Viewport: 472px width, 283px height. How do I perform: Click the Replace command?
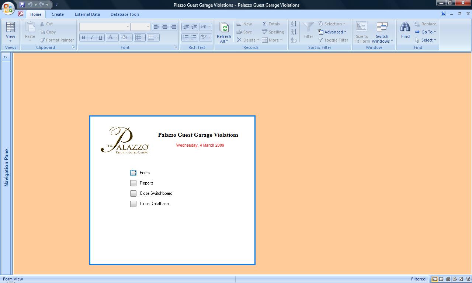pos(425,24)
